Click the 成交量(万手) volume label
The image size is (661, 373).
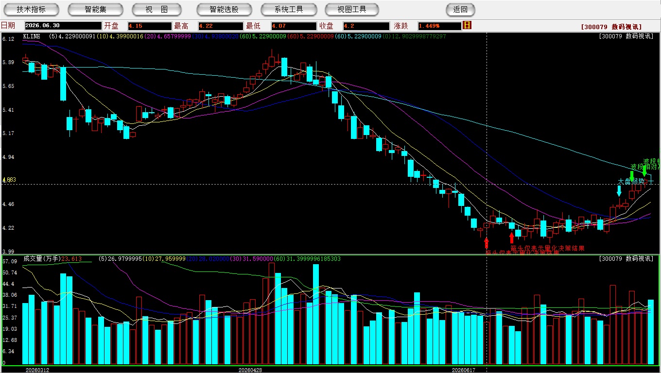click(42, 259)
